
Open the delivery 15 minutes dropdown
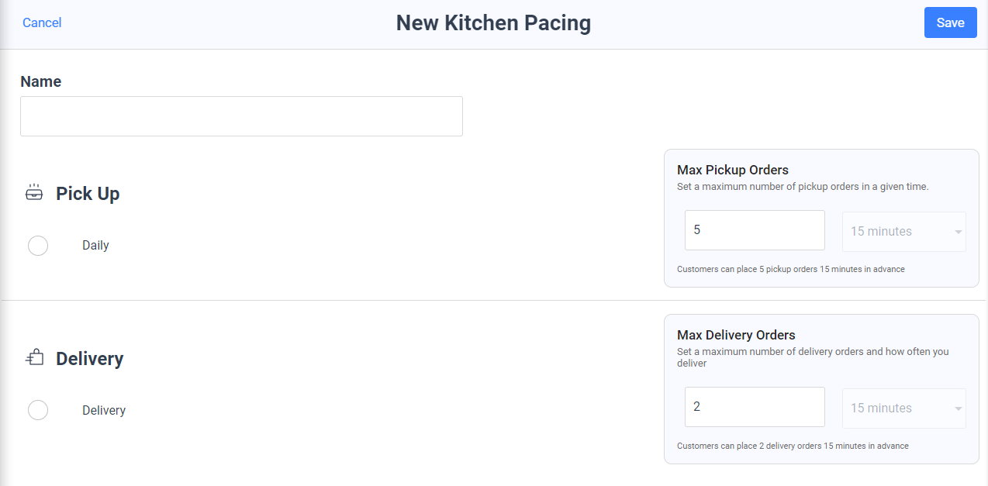coord(904,408)
